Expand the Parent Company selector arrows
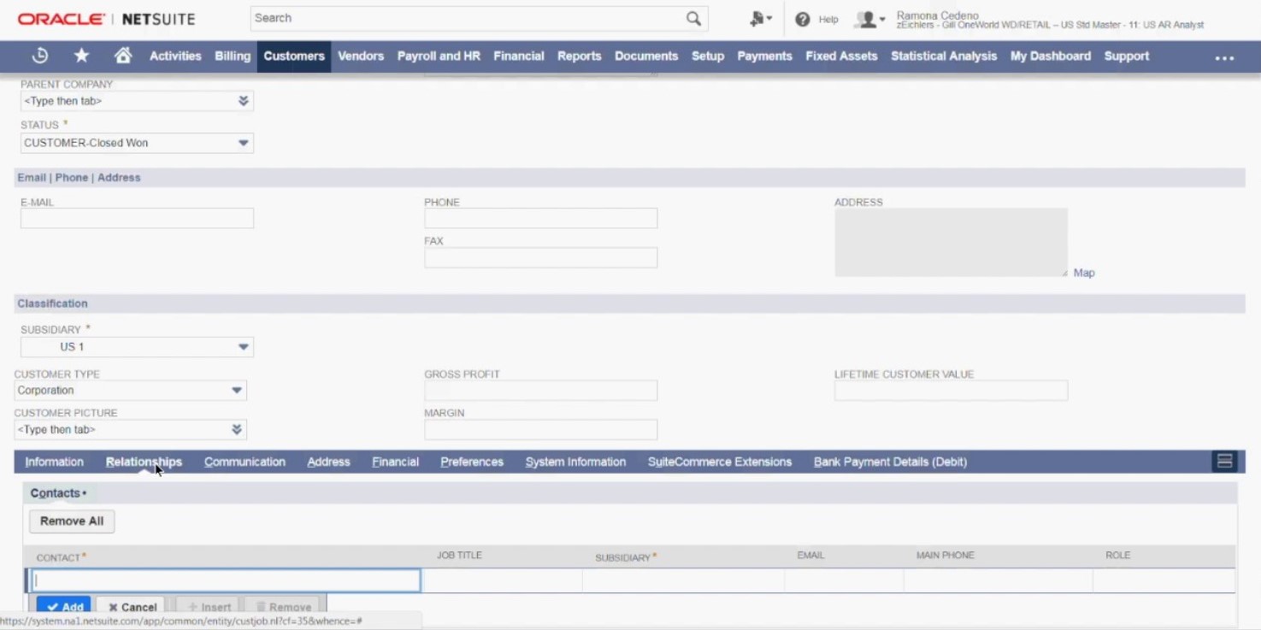Screen dimensions: 1261x630 coord(243,101)
